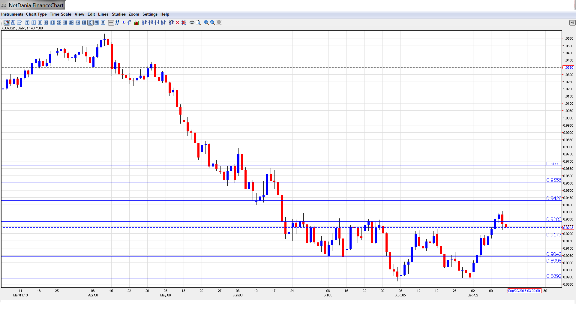Toggle the chart grid hash icon
This screenshot has height=324, width=576.
[x=117, y=22]
